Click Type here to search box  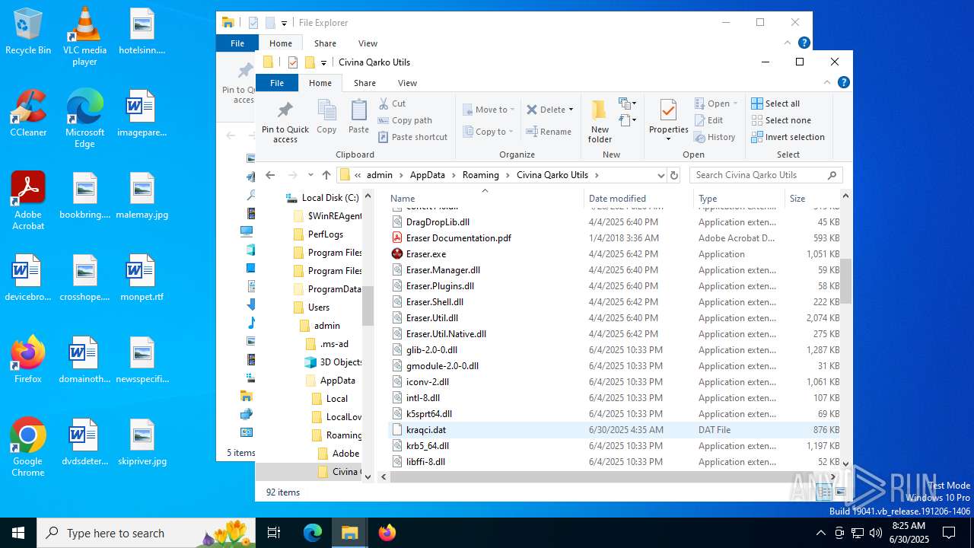[146, 533]
